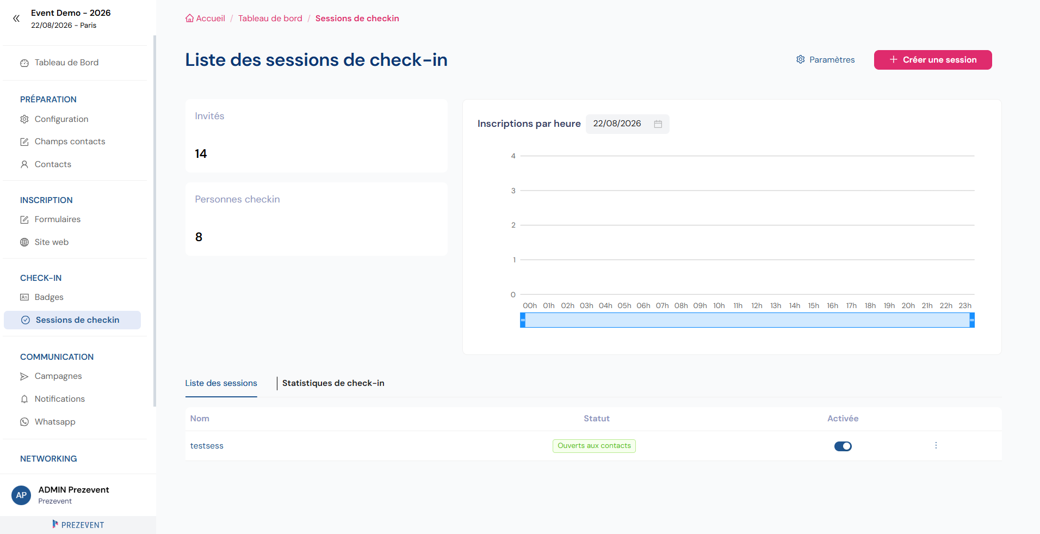Open Whatsapp menu item
The height and width of the screenshot is (534, 1040).
pos(55,422)
